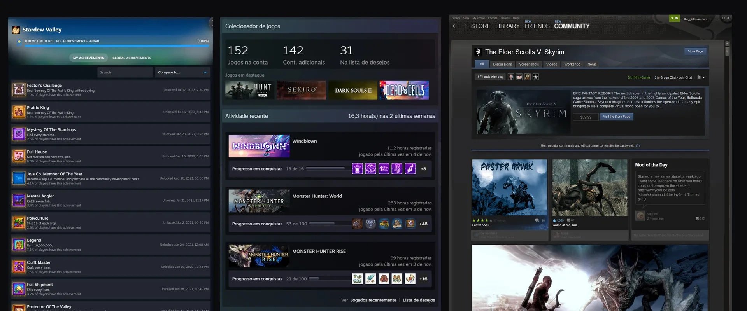
Task: Expand +8 more Windblown achievements
Action: (423, 169)
